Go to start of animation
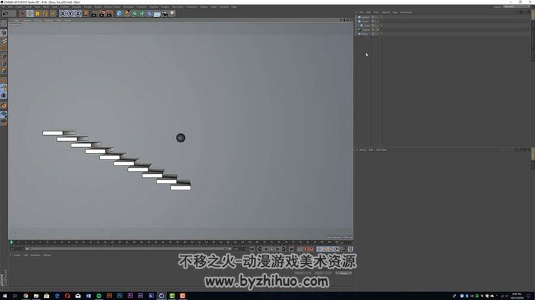The height and width of the screenshot is (300, 535). 252,249
